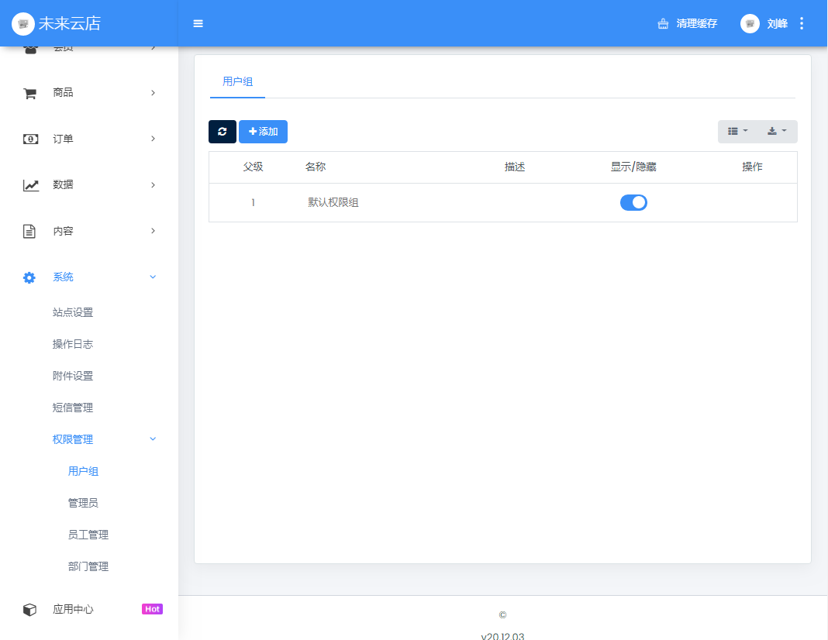Toggle 显示/隐藏 switch for 默认权限组
The width and height of the screenshot is (828, 640).
(x=633, y=202)
